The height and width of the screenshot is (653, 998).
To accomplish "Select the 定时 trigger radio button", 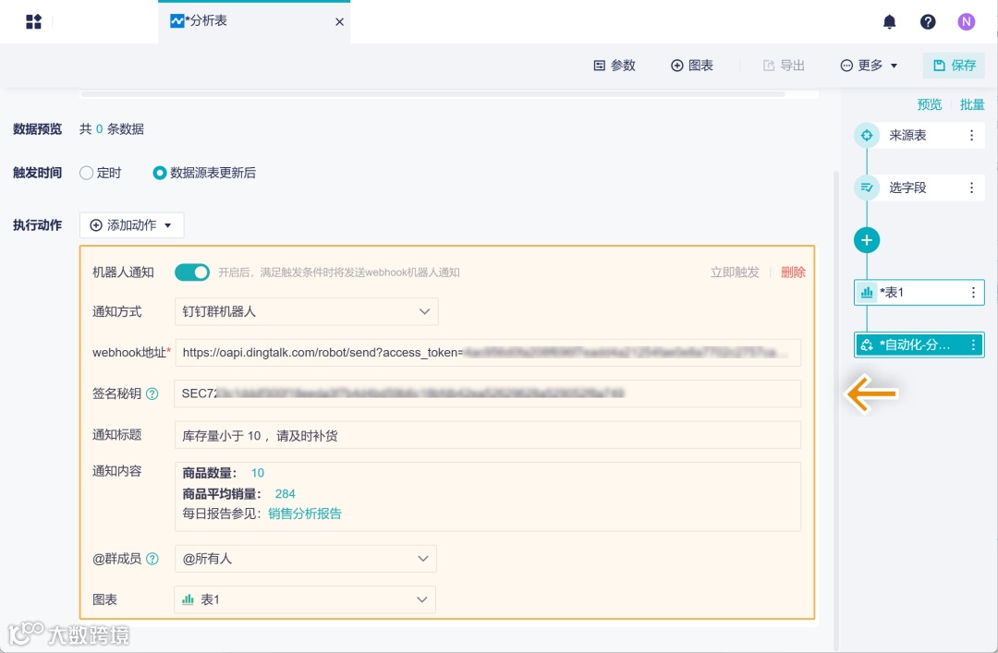I will coord(85,172).
